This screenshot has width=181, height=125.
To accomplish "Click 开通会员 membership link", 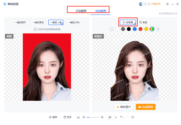I will point(156,4).
